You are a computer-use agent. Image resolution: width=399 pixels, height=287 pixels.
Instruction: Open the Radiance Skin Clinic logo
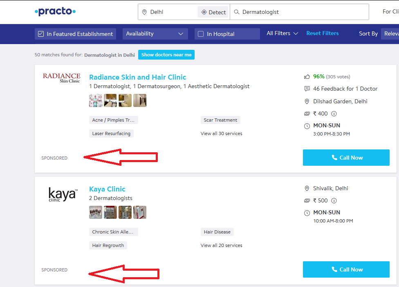pyautogui.click(x=61, y=78)
